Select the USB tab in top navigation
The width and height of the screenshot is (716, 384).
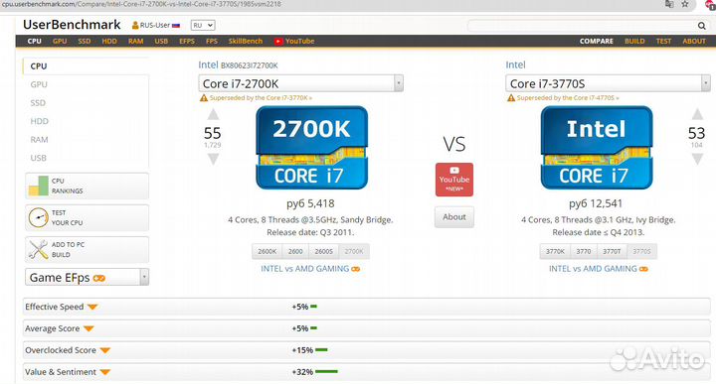161,41
